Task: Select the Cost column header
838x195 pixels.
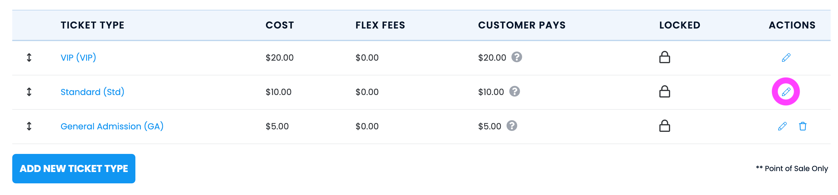Action: pyautogui.click(x=280, y=25)
